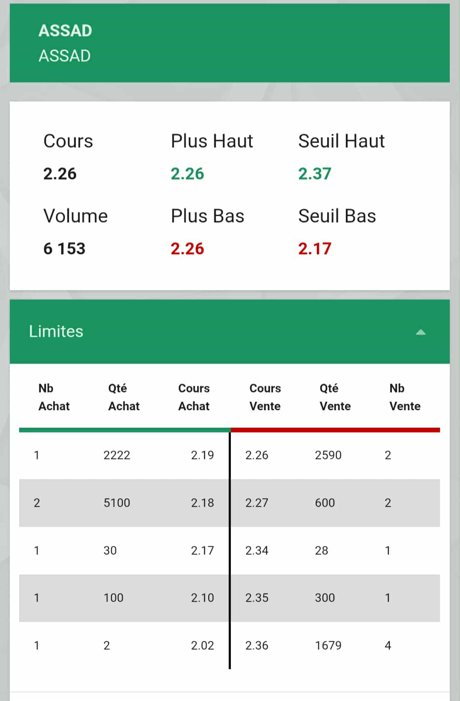Tap the Plus Bas value
The width and height of the screenshot is (460, 701).
tap(187, 249)
